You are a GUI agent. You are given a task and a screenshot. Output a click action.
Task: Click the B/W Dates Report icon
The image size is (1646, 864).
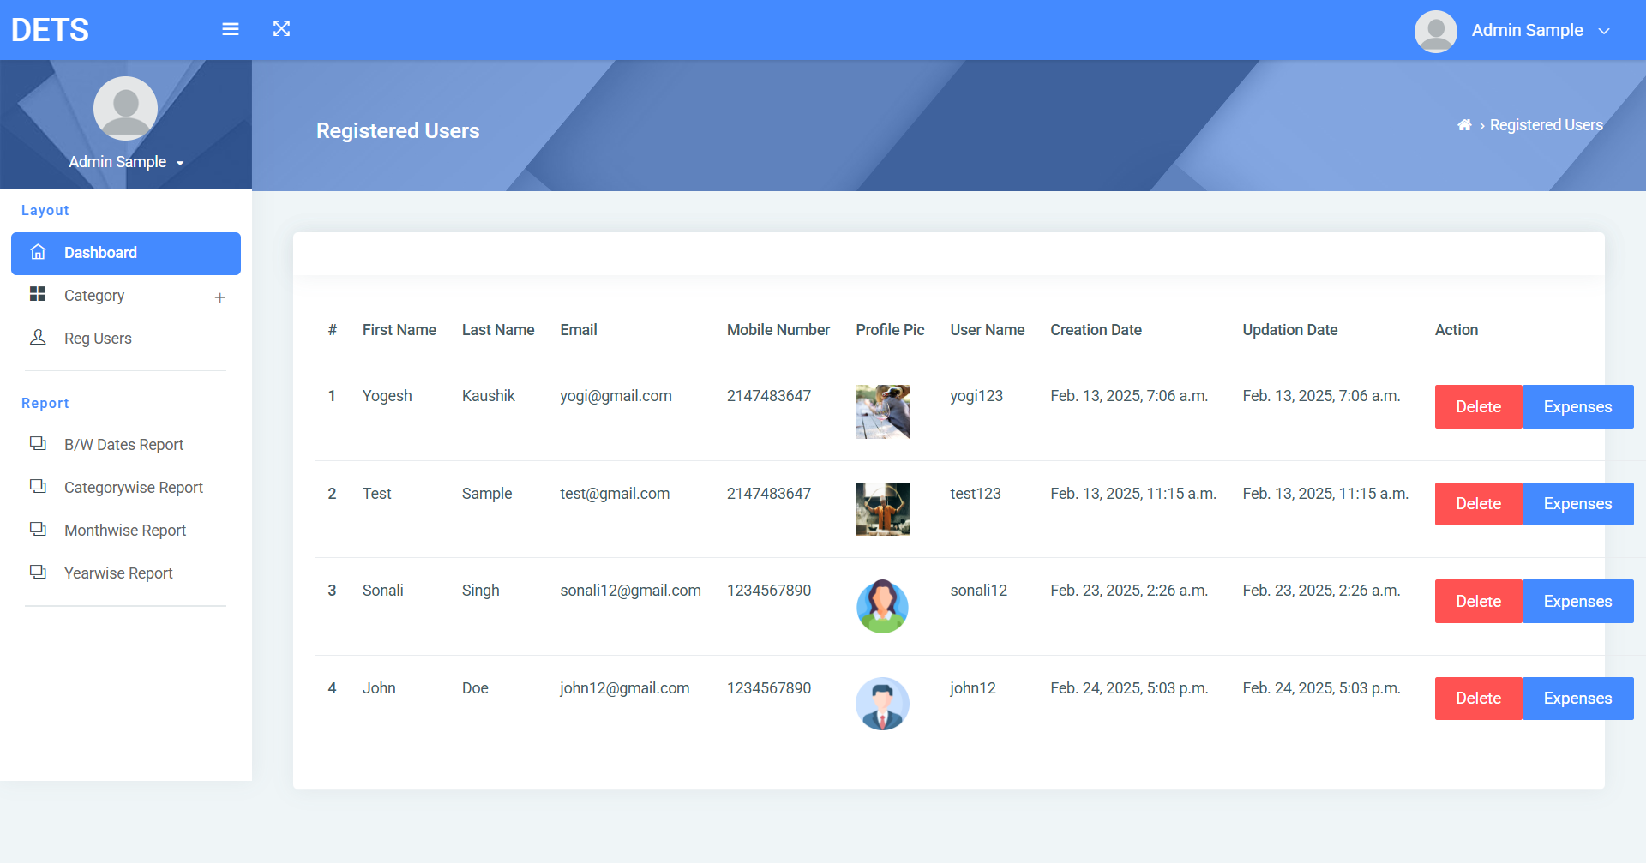coord(38,444)
